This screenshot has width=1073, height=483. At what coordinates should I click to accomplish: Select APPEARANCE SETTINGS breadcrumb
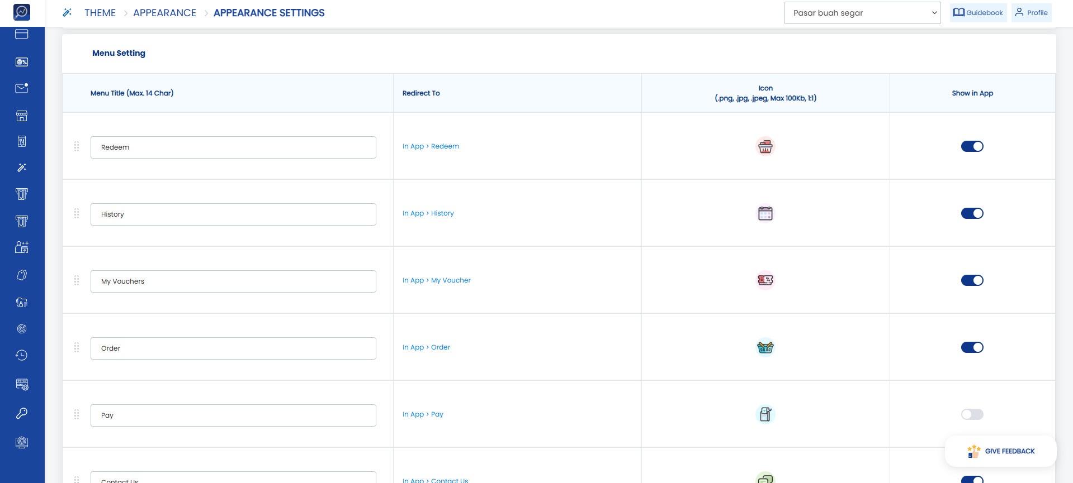(269, 13)
